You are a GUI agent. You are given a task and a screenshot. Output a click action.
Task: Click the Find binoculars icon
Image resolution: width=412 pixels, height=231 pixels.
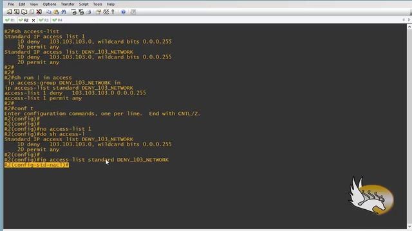click(x=64, y=12)
